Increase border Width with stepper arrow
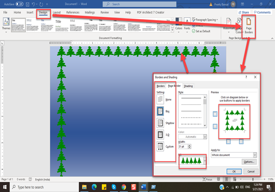Image resolution: width=275 pixels, height=192 pixels. pyautogui.click(x=189, y=145)
